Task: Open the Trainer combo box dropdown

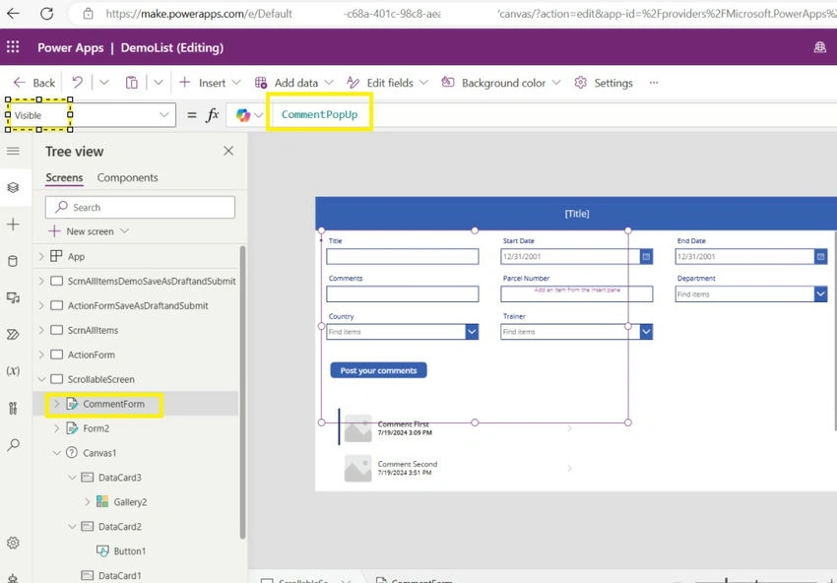Action: (646, 332)
